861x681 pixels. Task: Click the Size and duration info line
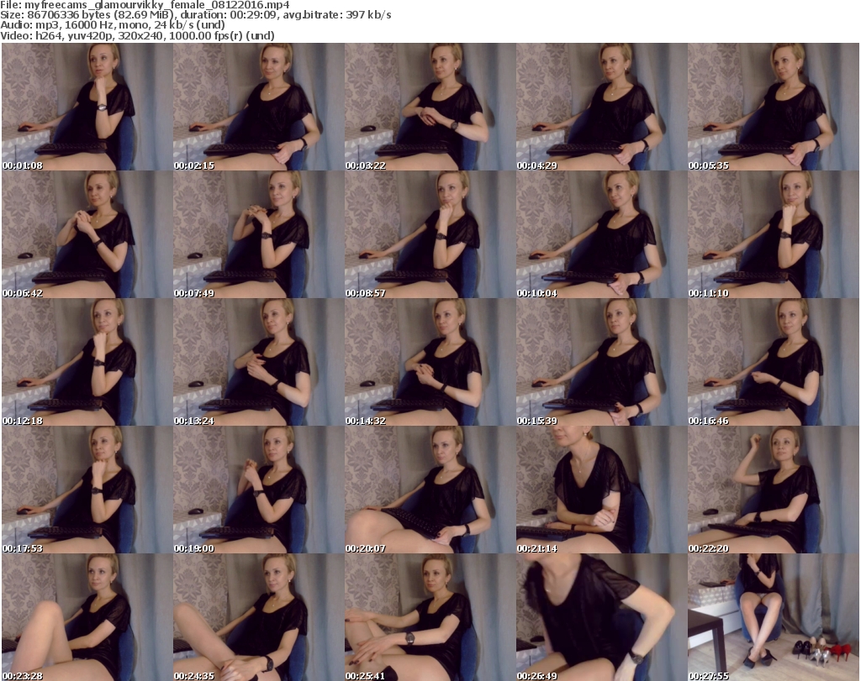click(195, 15)
